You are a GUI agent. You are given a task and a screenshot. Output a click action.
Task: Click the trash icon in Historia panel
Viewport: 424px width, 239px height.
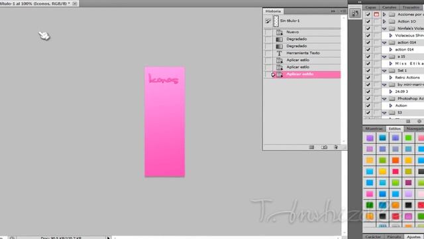coord(336,147)
